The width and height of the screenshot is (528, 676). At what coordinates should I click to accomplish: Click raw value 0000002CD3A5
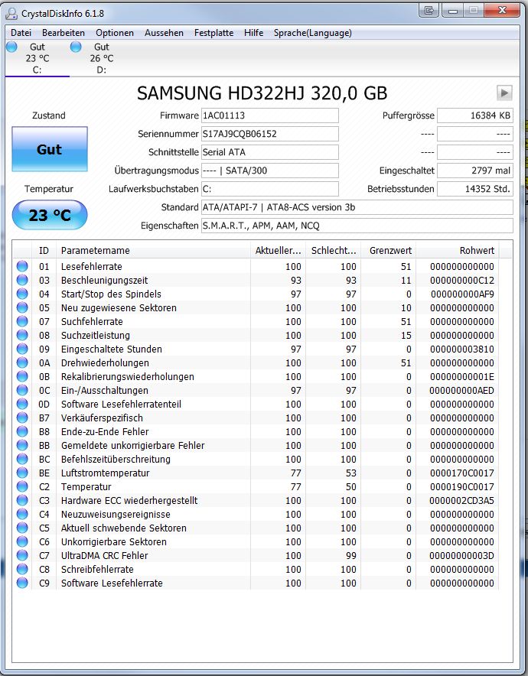click(461, 501)
